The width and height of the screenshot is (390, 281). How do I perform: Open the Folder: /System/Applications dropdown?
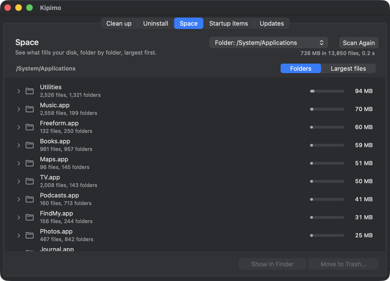[x=269, y=43]
